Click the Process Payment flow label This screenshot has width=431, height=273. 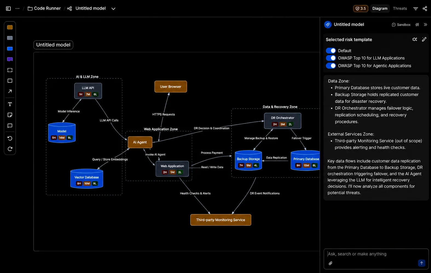212,153
